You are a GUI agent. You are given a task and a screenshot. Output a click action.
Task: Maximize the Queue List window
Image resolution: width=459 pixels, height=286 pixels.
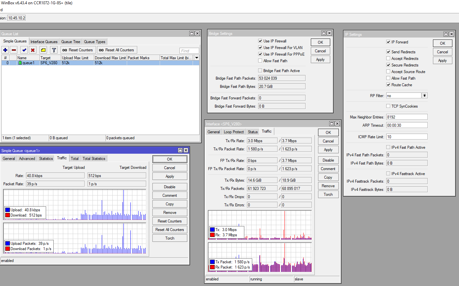tap(192, 34)
